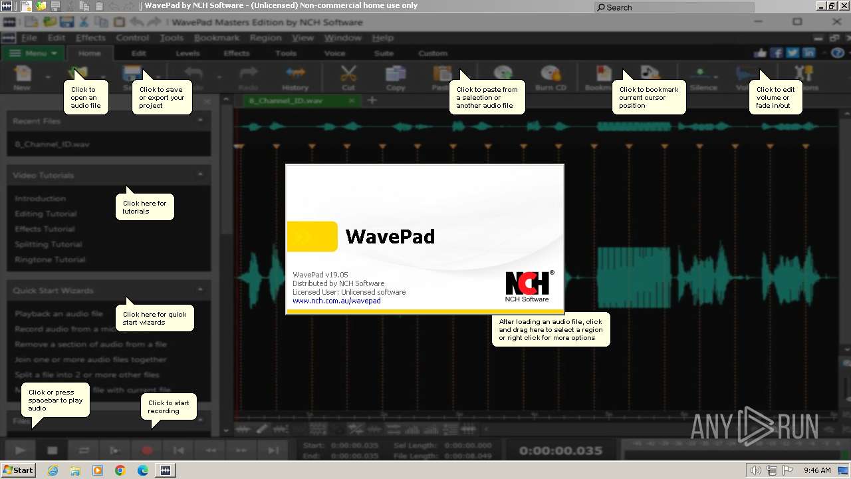Select Remove a section of audio wizard
The height and width of the screenshot is (479, 851).
coord(90,344)
